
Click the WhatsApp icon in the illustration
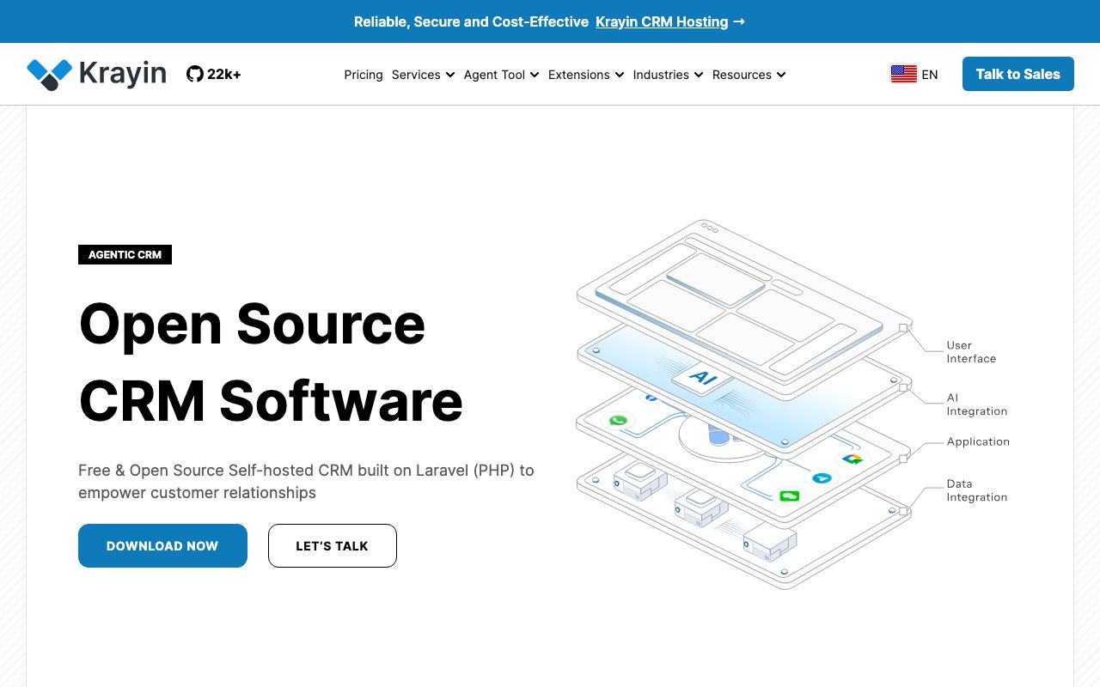pyautogui.click(x=618, y=421)
